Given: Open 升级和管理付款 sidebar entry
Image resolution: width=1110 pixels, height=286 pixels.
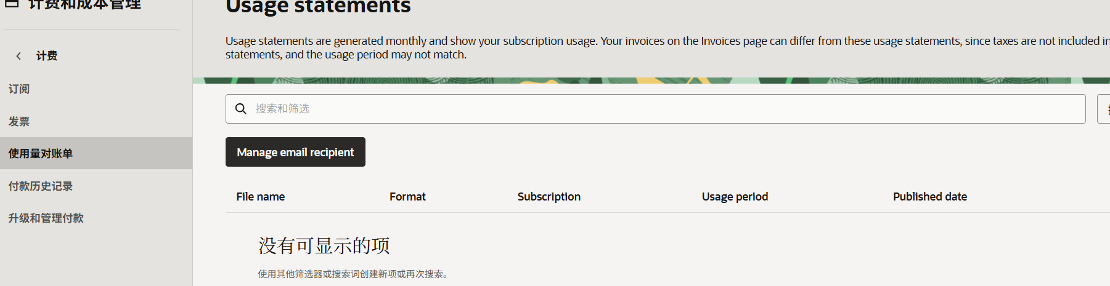Looking at the screenshot, I should 46,218.
